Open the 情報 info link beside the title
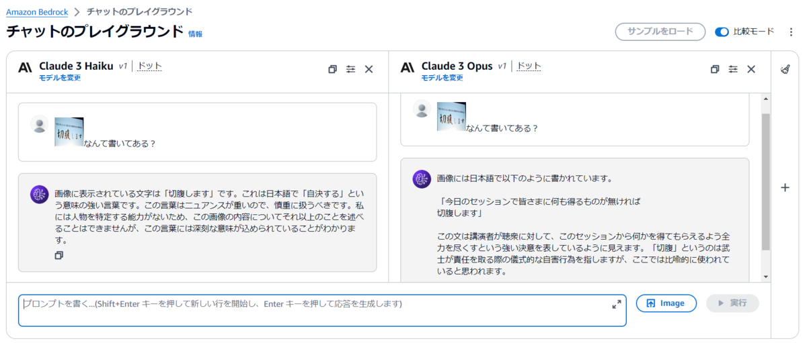This screenshot has height=343, width=807. (x=195, y=34)
